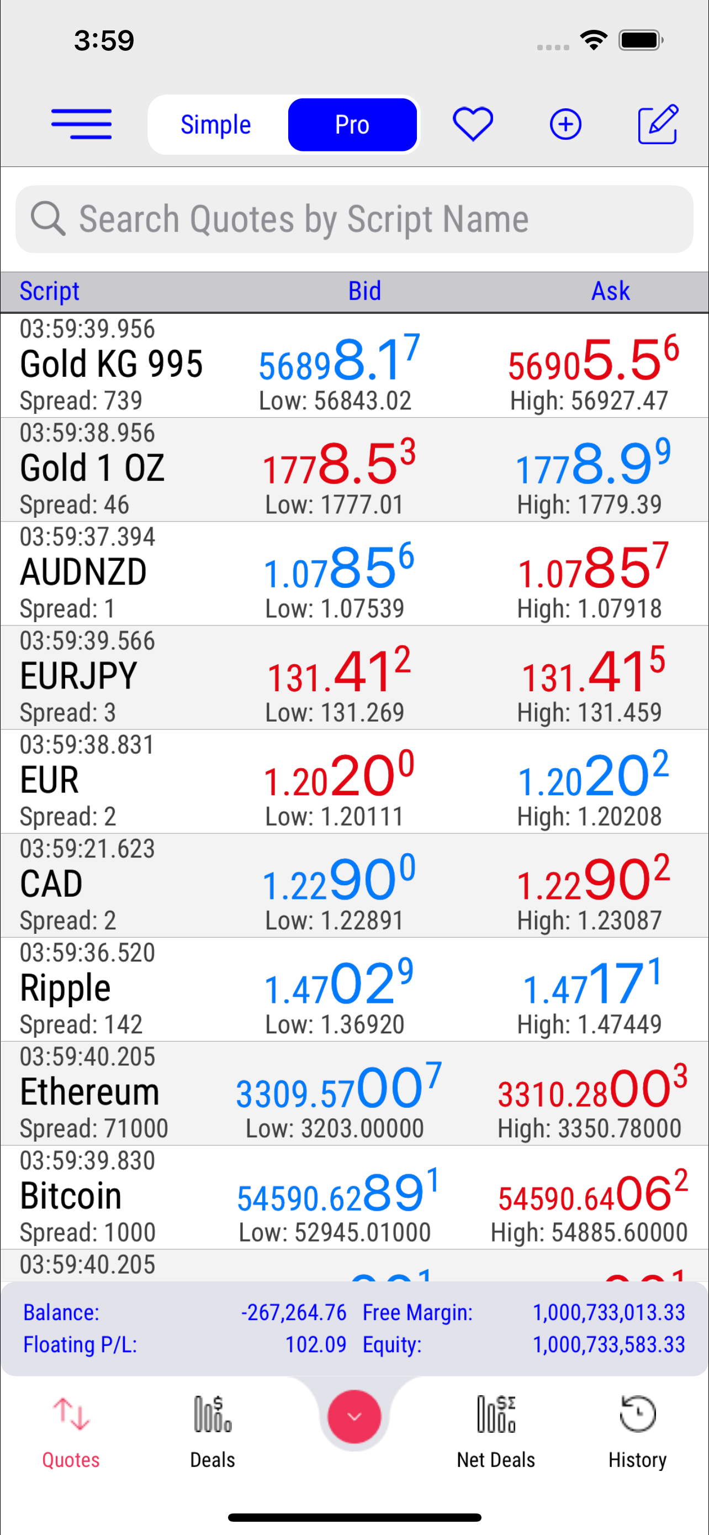Tap the heart favorites icon
The width and height of the screenshot is (709, 1535).
473,124
